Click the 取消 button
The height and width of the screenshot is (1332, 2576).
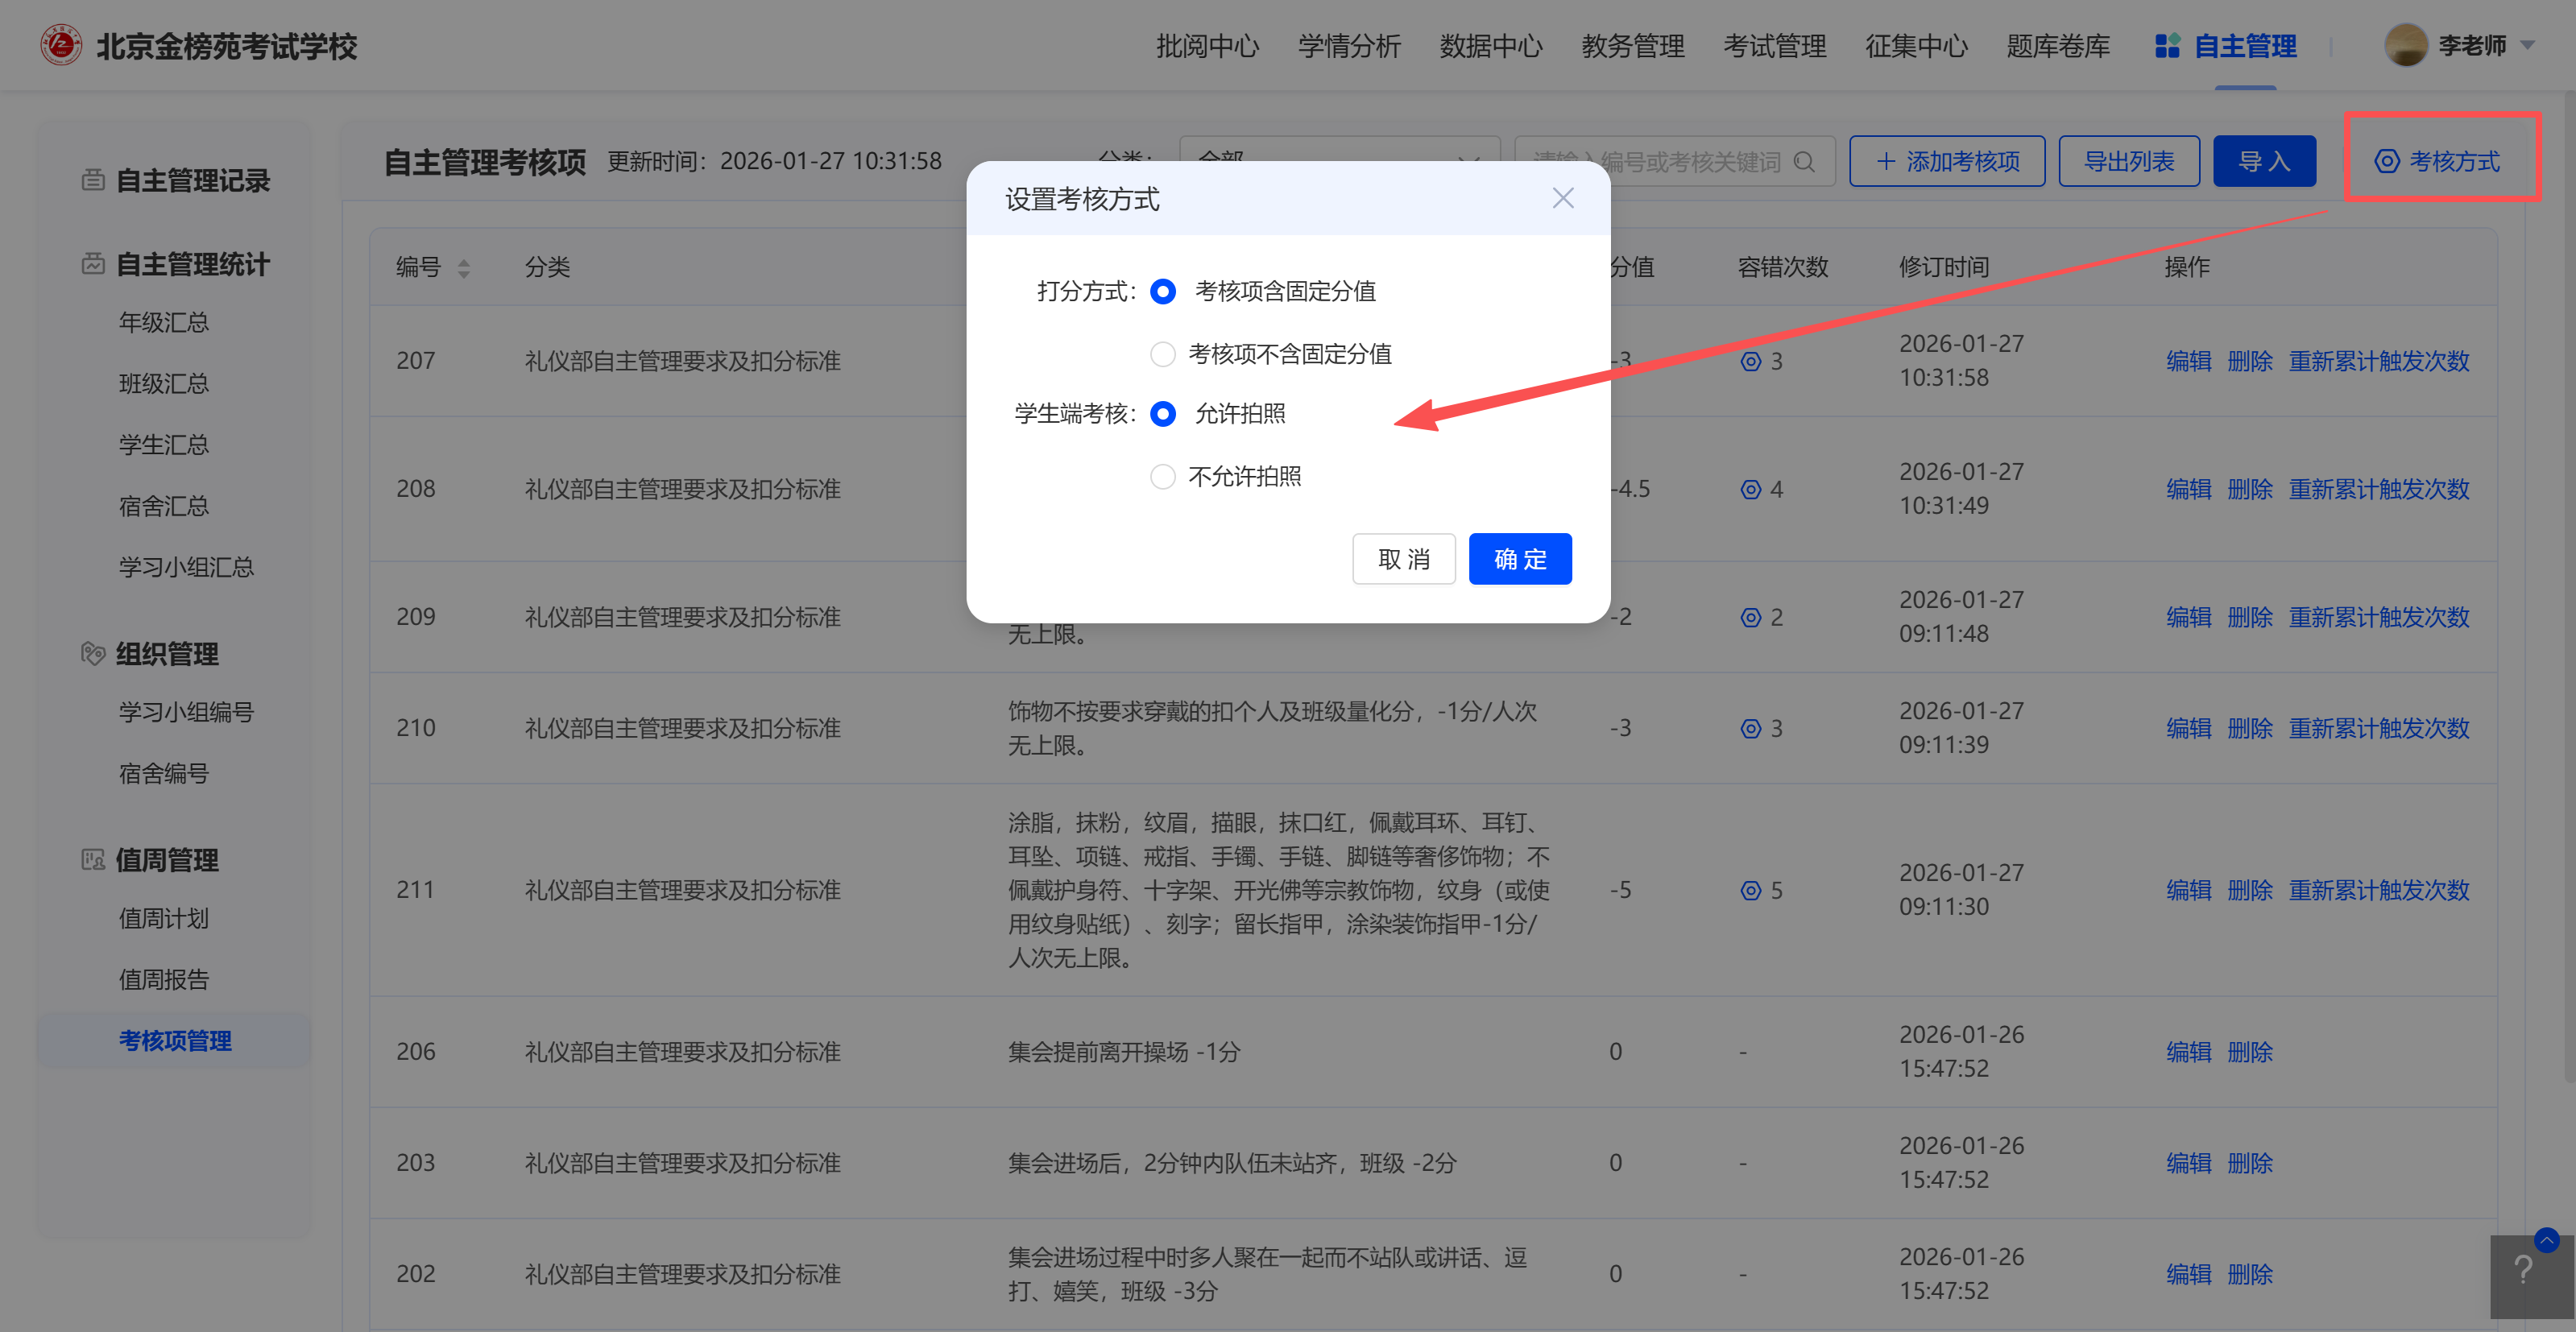[1403, 559]
